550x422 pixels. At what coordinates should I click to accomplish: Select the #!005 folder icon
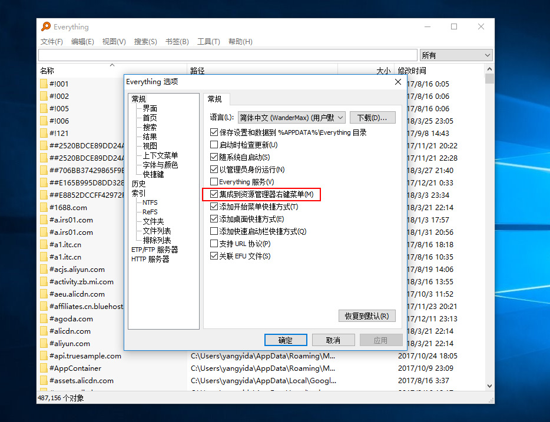(x=44, y=108)
